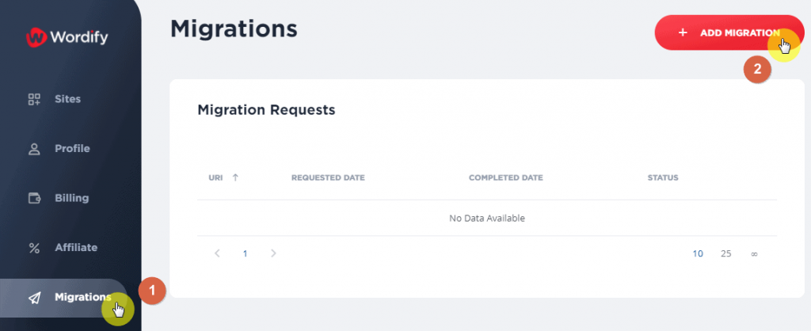Go to the Profile section
811x331 pixels.
[x=72, y=149]
